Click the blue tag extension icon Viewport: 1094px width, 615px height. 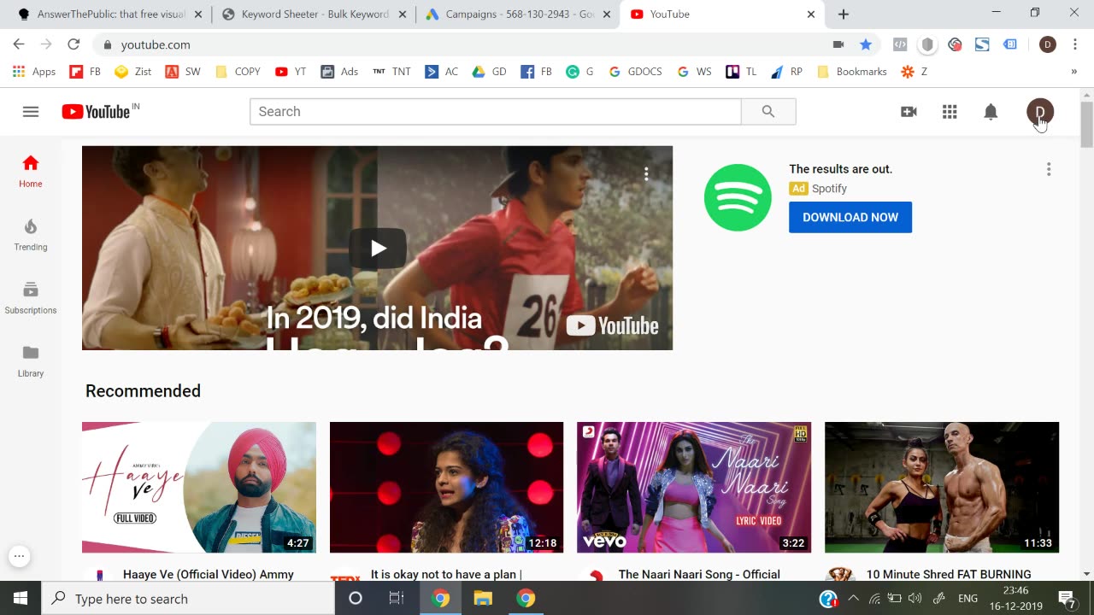click(1009, 44)
